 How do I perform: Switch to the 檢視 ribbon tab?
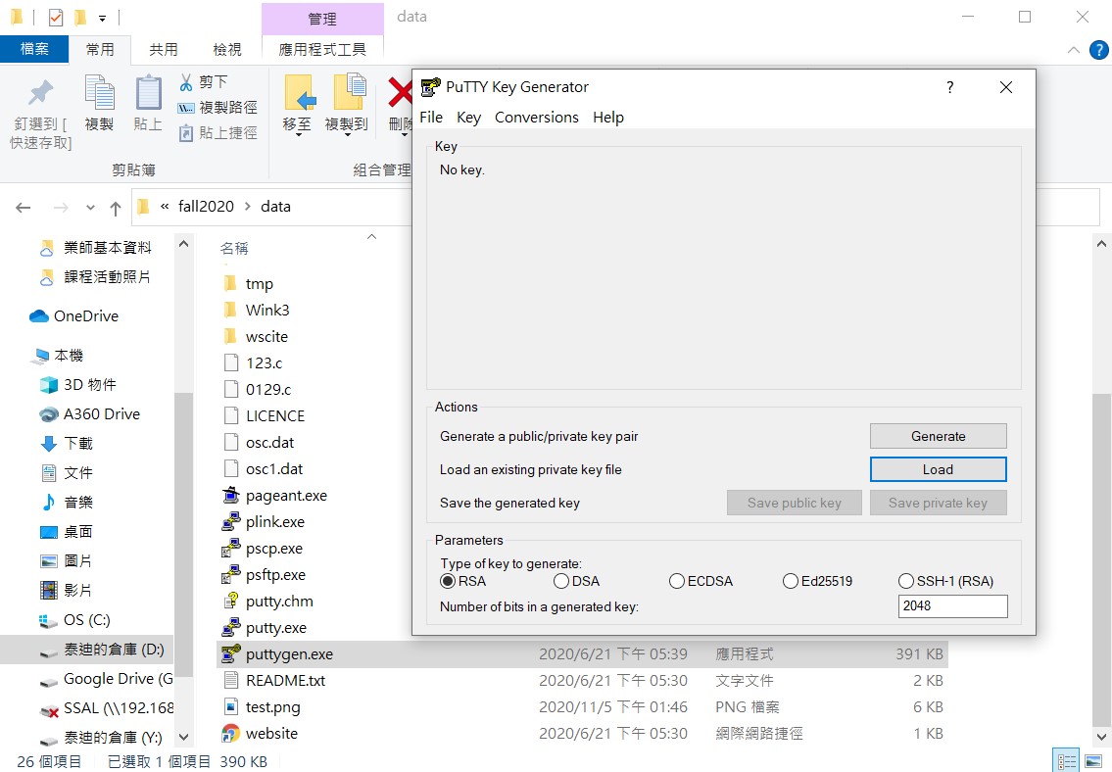[227, 49]
